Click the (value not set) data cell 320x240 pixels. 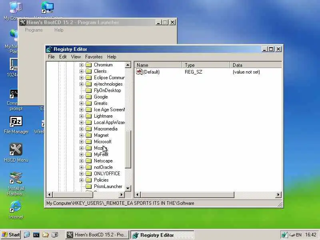(x=246, y=72)
